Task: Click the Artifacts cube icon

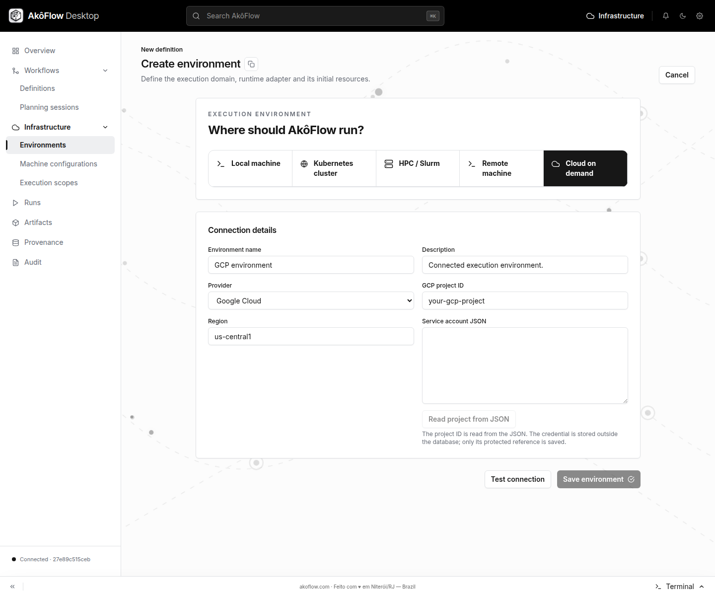Action: coord(15,223)
